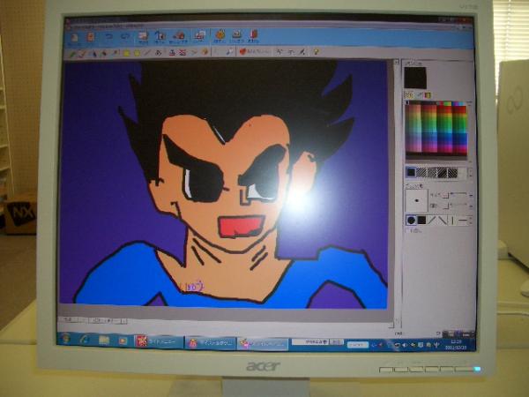Click the language bar on the taskbar
The image size is (529, 397).
317,342
